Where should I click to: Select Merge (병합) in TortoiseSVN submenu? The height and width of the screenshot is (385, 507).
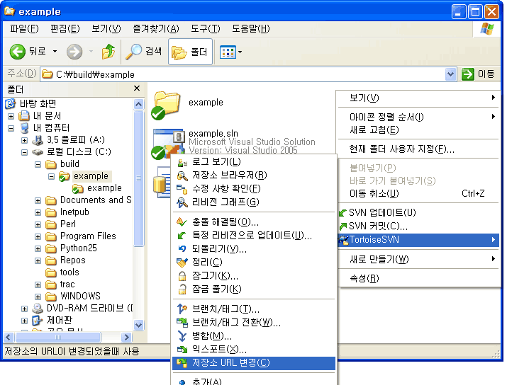click(x=211, y=335)
